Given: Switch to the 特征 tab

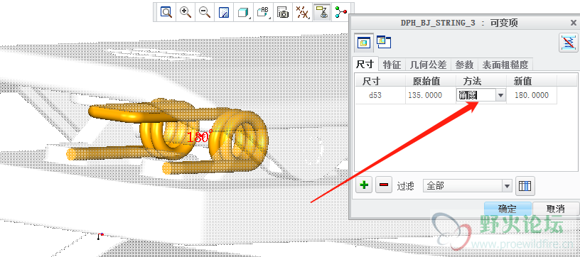Looking at the screenshot, I should click(x=392, y=65).
